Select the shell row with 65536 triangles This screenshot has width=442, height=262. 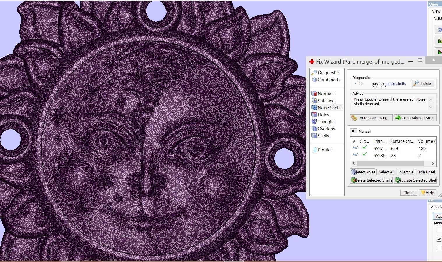click(x=393, y=155)
